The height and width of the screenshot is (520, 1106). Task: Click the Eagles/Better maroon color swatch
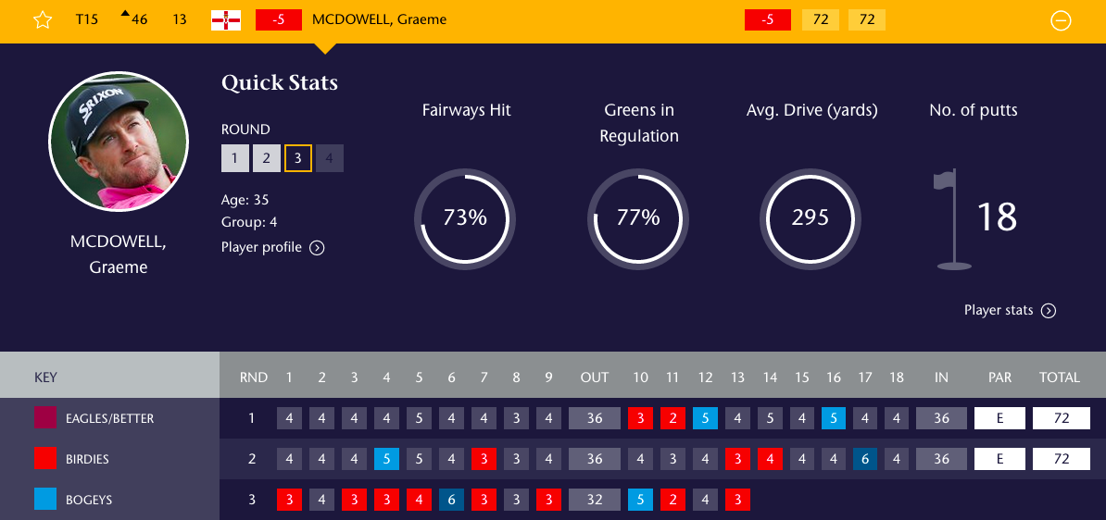(45, 418)
